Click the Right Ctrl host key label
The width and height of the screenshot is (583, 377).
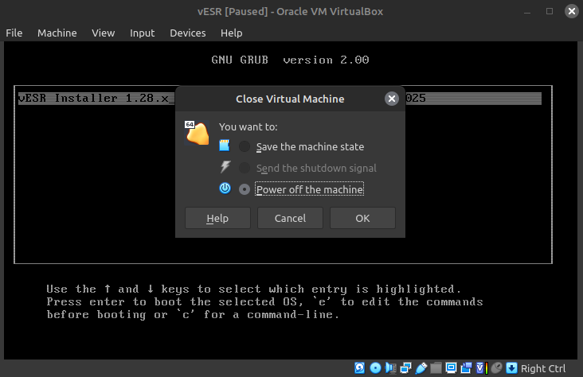[x=543, y=368]
